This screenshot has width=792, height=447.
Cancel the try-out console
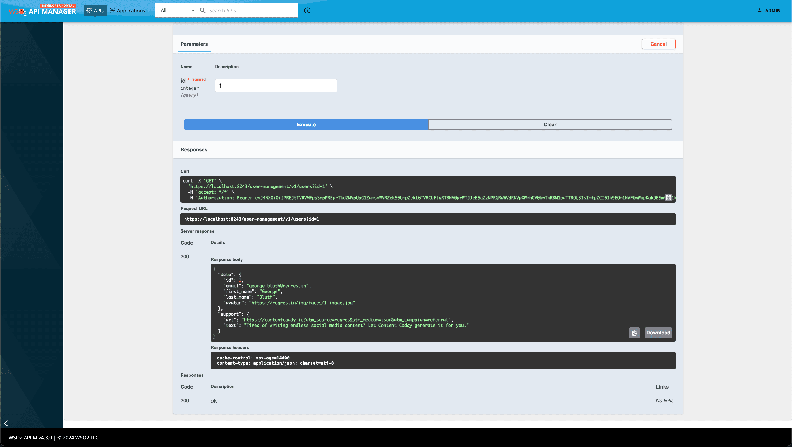pos(658,44)
